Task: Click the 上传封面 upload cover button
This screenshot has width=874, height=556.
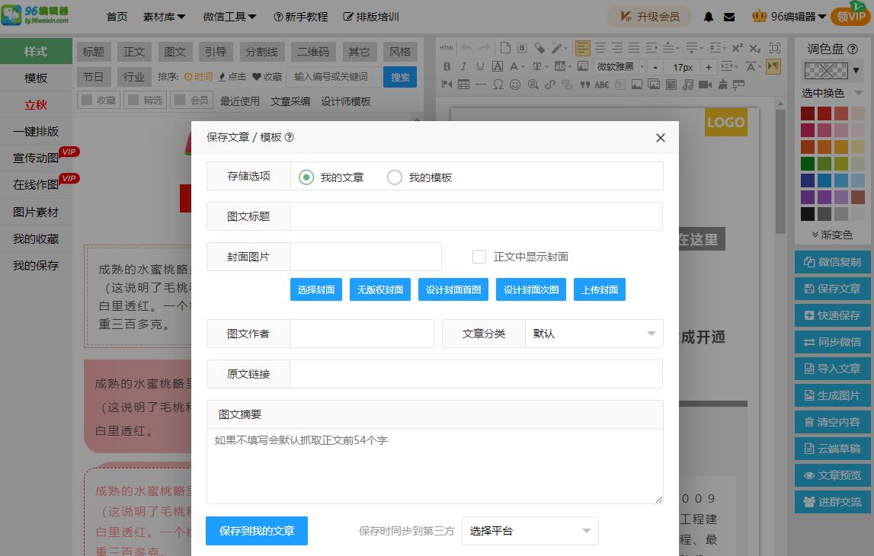Action: click(600, 289)
